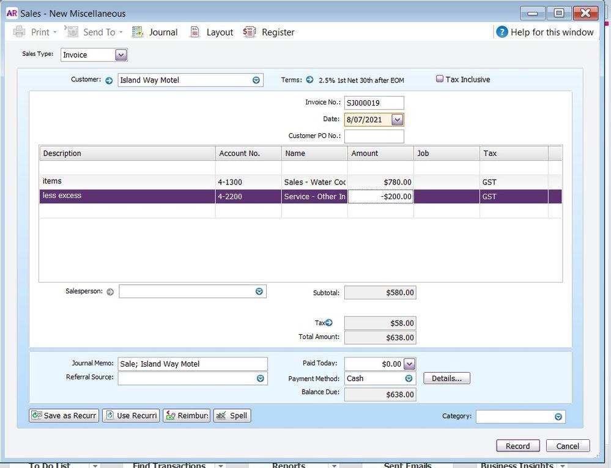Open the Register from the toolbar
The width and height of the screenshot is (611, 468).
point(250,32)
